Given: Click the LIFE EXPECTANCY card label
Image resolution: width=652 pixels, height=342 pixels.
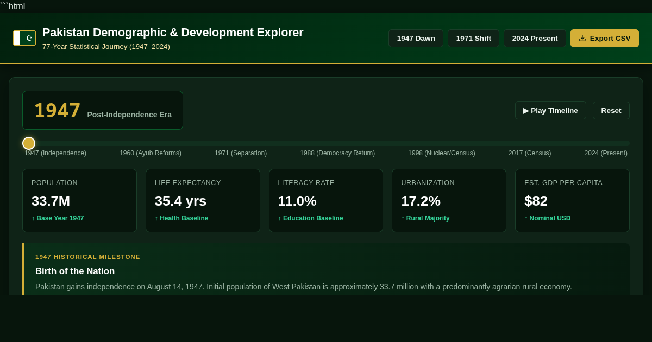Looking at the screenshot, I should (x=188, y=183).
